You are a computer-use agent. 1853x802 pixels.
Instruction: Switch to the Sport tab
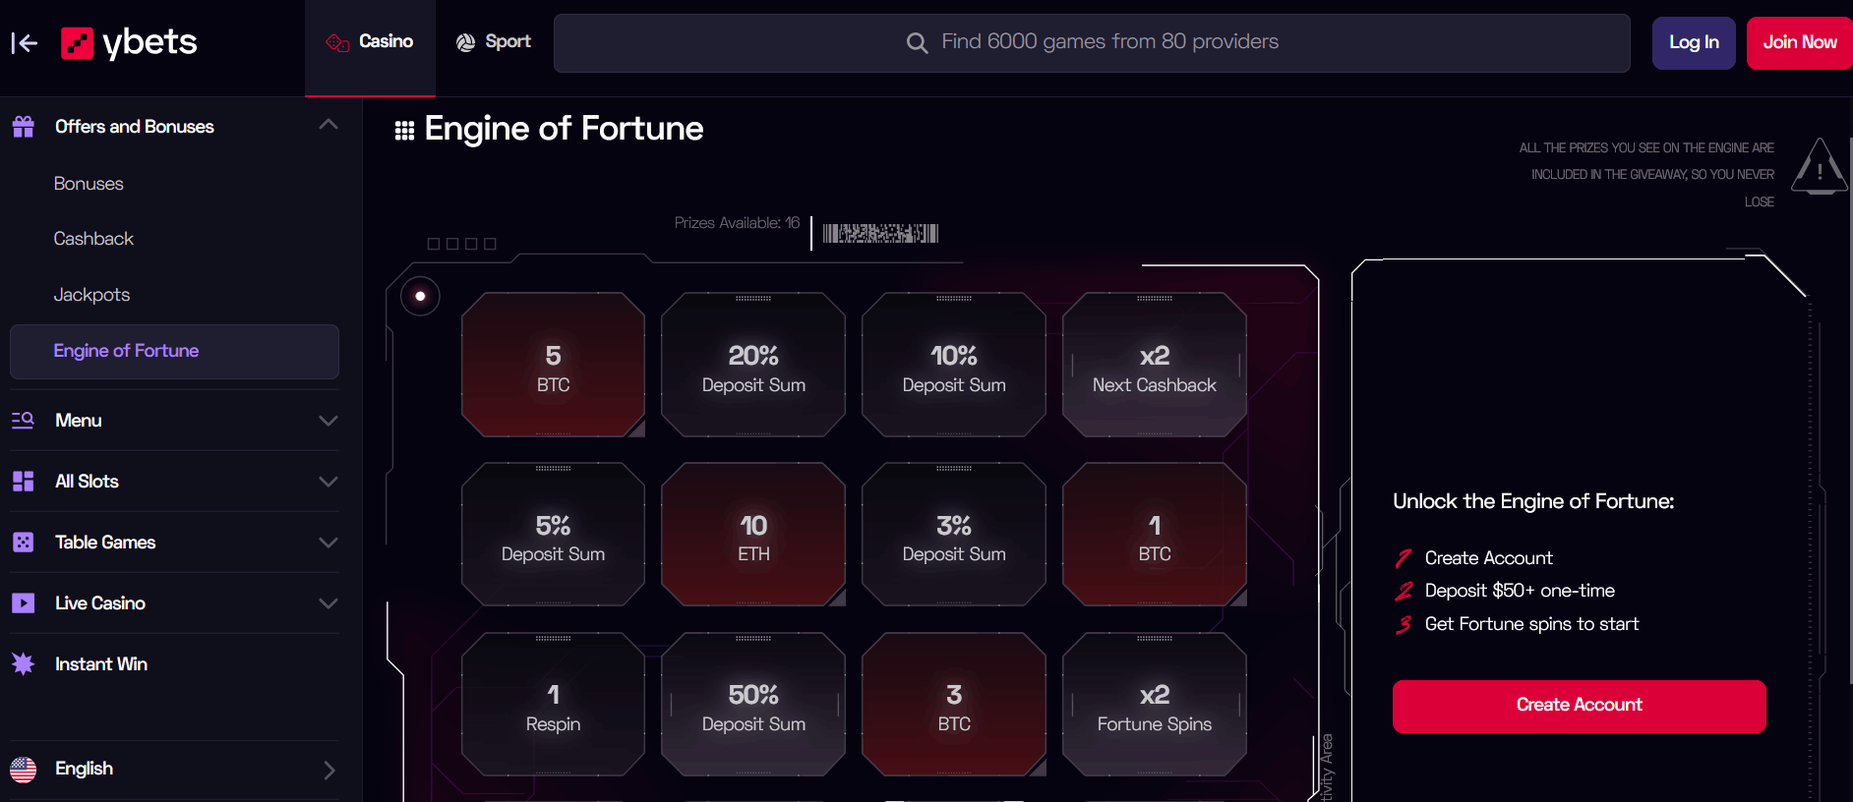494,41
